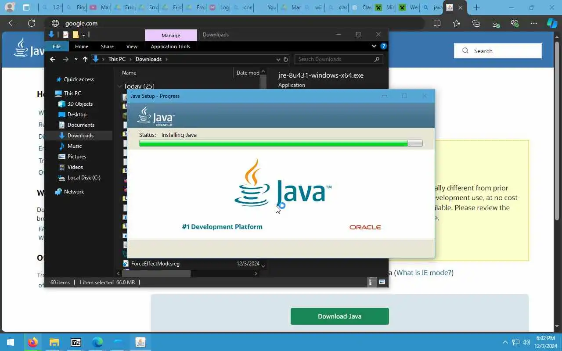Collapse the Today (25) group
This screenshot has width=562, height=351.
pos(120,86)
